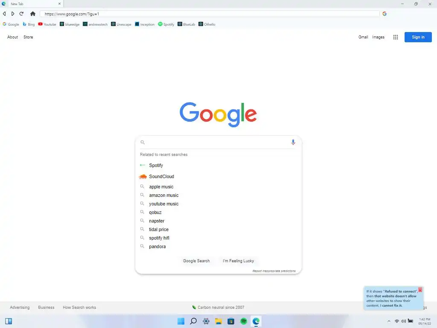Open Windows Start menu on taskbar

pos(181,321)
